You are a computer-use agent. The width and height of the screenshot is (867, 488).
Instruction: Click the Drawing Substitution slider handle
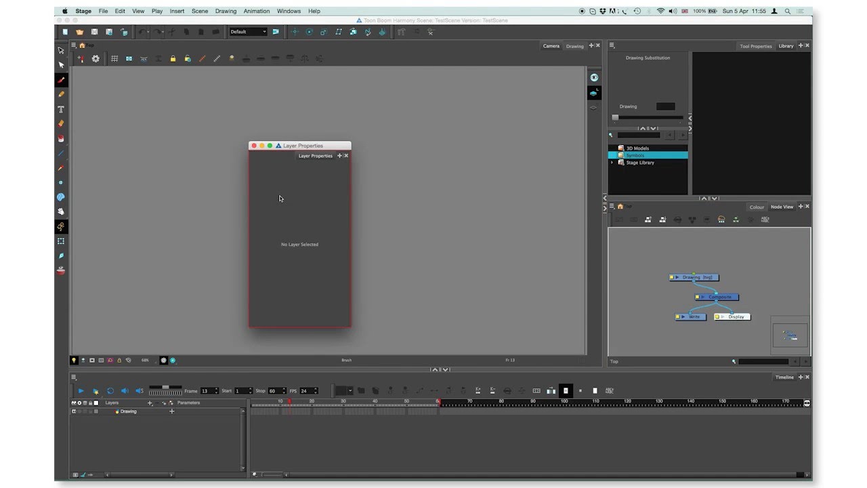click(615, 117)
